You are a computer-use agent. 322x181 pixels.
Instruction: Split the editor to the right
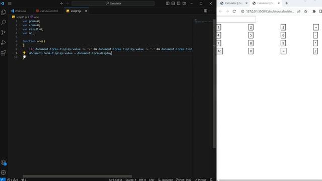pos(205,11)
